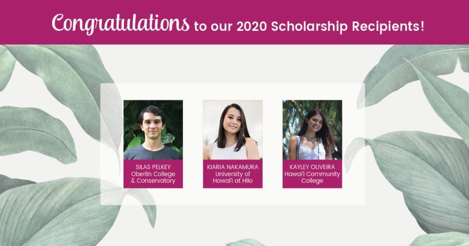Click the name label SILAS PELKEY
This screenshot has height=246, width=469.
(x=153, y=167)
